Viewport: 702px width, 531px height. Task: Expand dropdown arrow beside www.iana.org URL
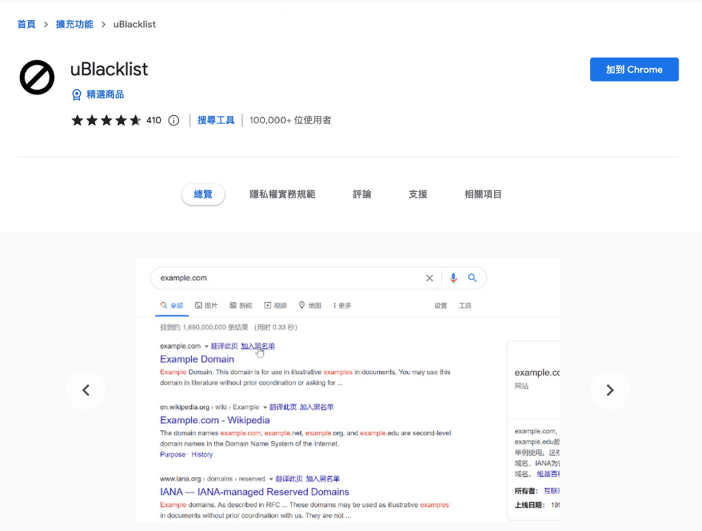[x=271, y=479]
